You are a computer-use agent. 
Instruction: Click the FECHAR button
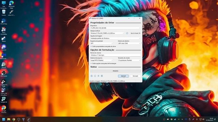click(x=135, y=76)
